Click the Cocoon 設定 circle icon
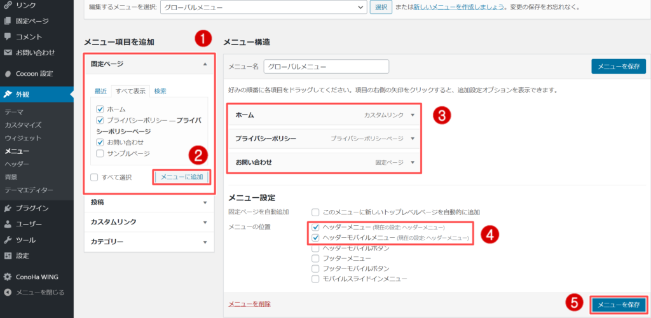The width and height of the screenshot is (651, 318). 8,74
